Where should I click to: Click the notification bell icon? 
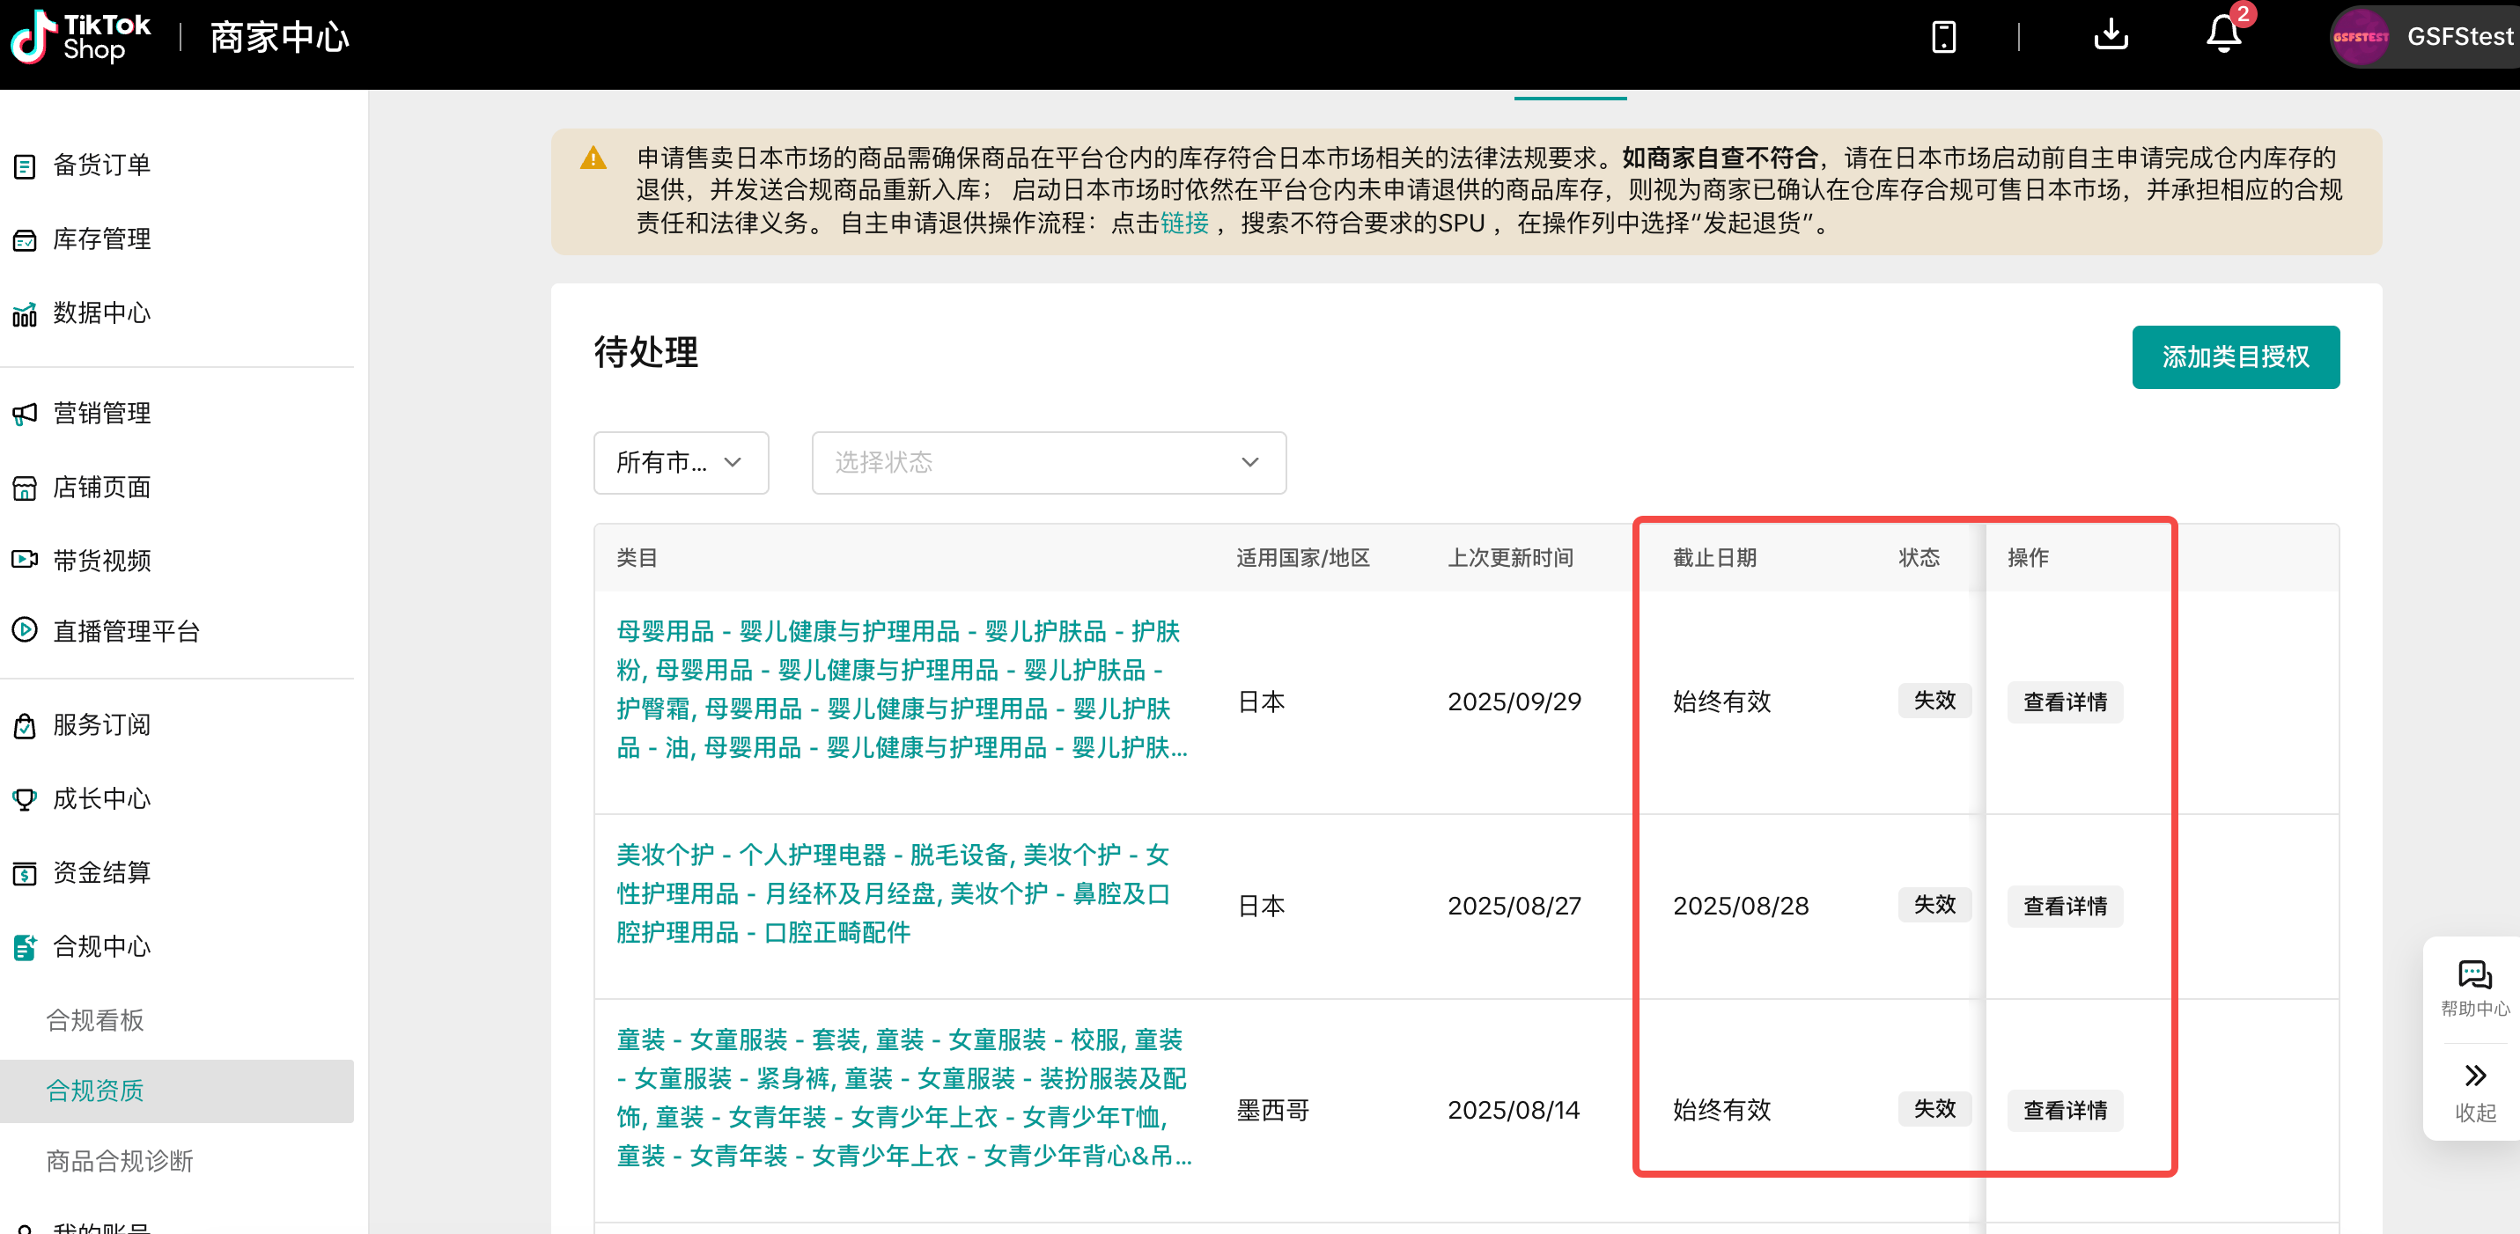tap(2222, 36)
